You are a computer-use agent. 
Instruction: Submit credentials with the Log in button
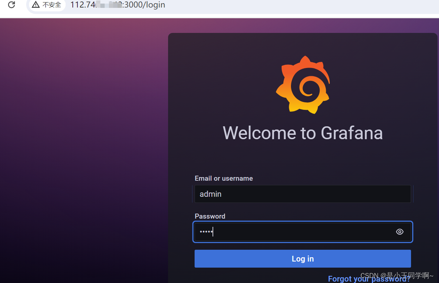click(x=303, y=259)
